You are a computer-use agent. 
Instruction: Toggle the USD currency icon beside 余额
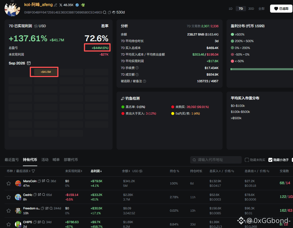141,171
